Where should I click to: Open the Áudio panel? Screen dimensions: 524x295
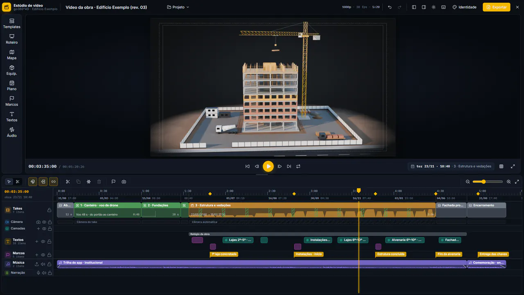click(11, 132)
